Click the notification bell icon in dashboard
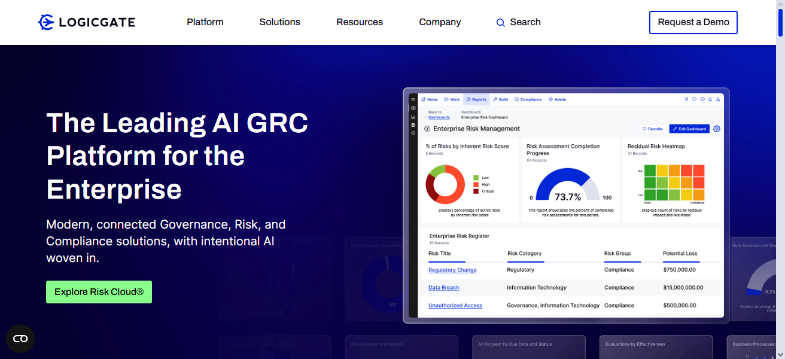 click(x=710, y=99)
